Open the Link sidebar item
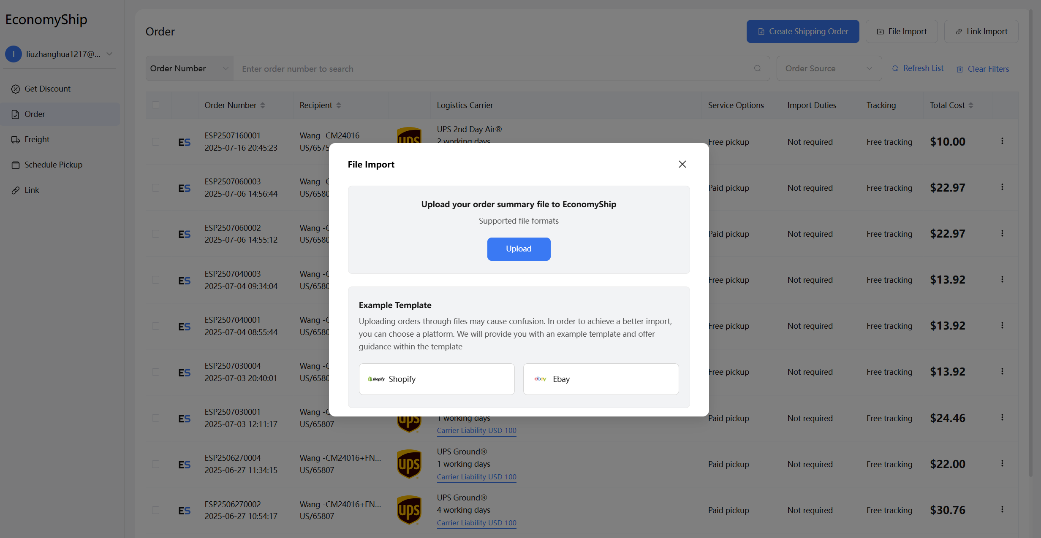This screenshot has height=538, width=1041. click(32, 190)
